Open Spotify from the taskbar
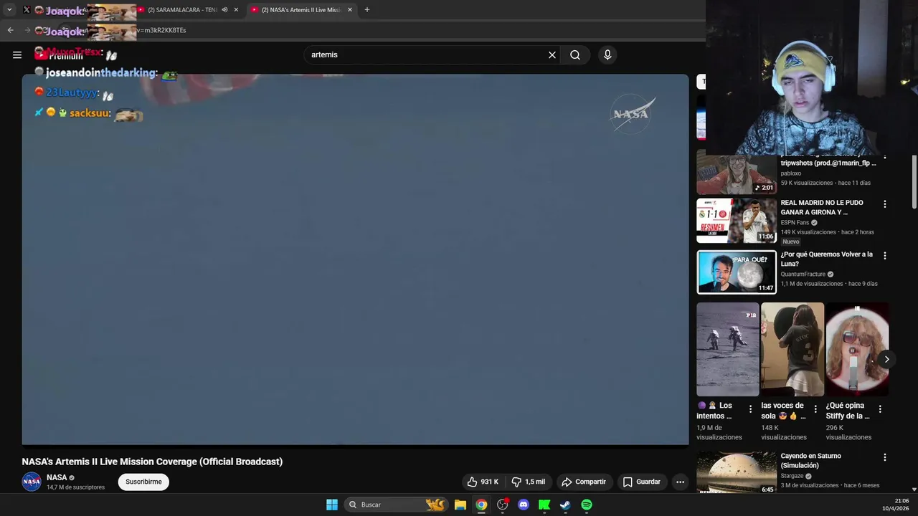 (587, 505)
